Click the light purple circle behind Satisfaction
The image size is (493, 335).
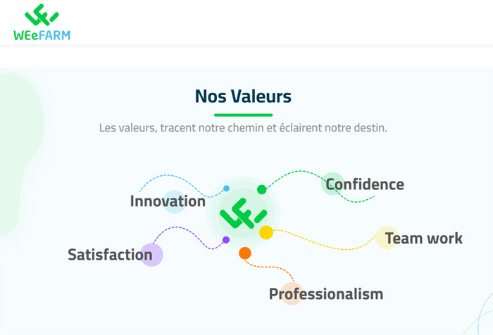coord(151,255)
